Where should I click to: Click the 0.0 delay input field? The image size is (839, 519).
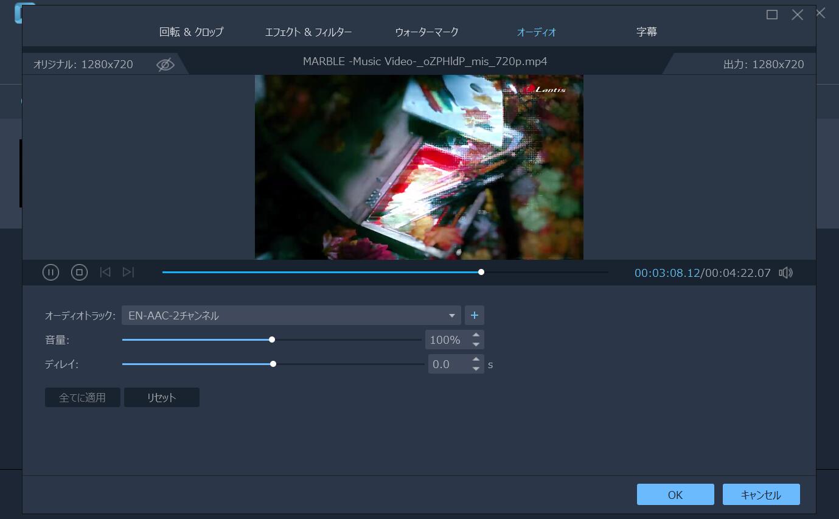pos(449,364)
